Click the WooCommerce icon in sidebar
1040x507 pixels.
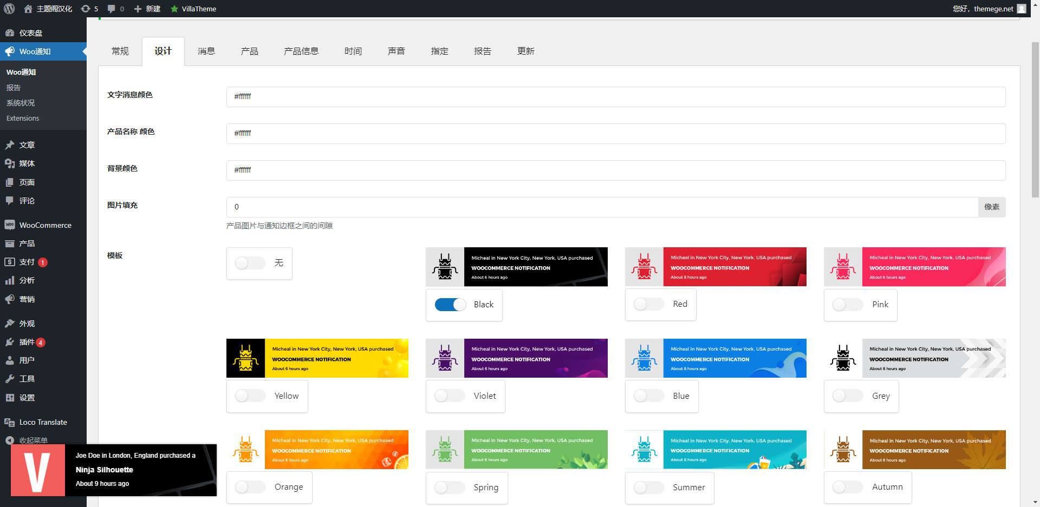(x=10, y=225)
